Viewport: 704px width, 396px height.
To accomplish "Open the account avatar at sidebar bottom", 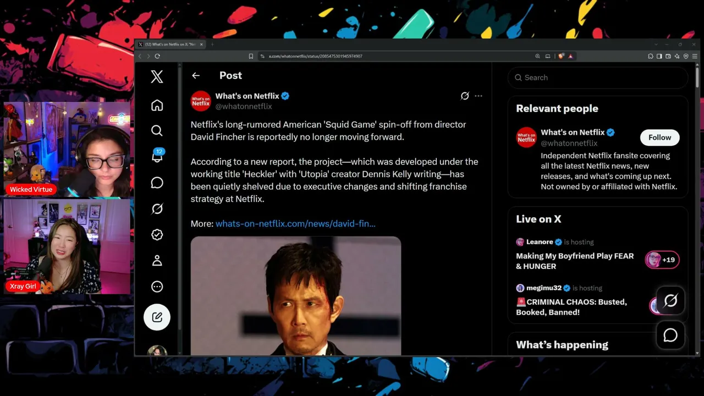I will [157, 350].
